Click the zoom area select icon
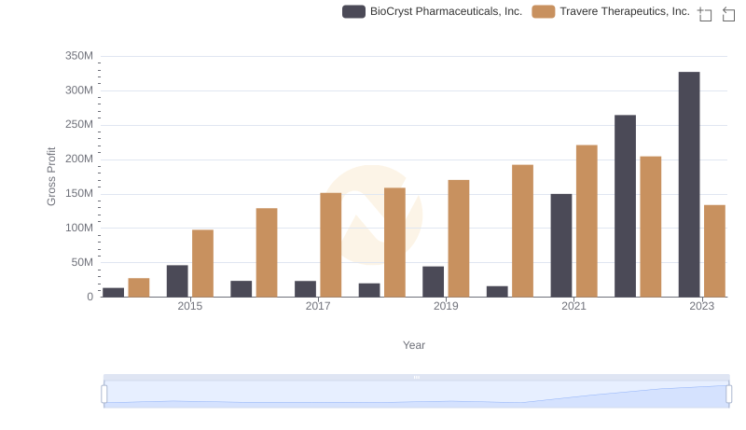 (x=705, y=14)
